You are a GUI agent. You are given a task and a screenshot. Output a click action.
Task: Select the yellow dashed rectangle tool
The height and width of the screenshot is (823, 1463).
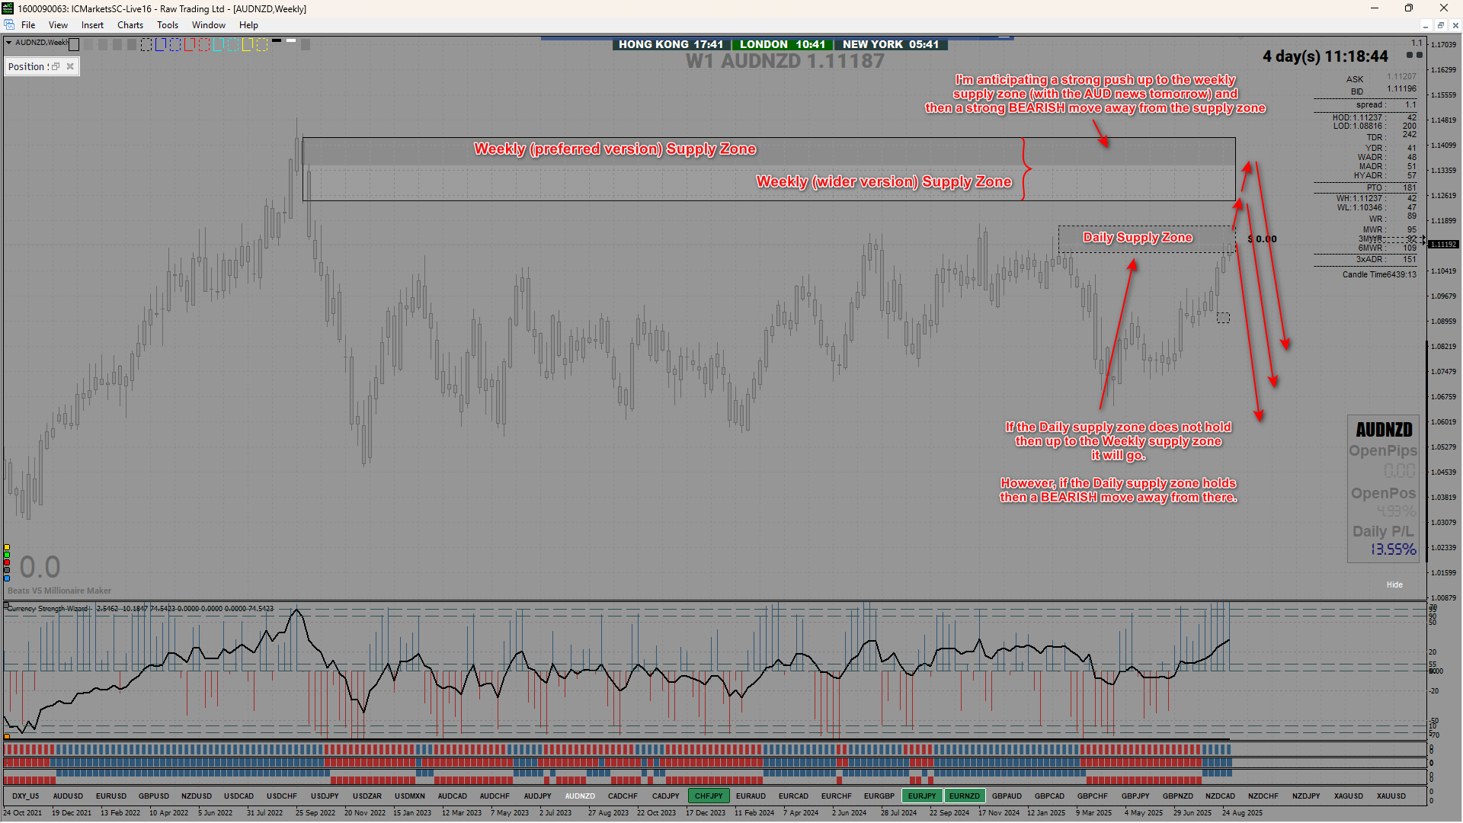[x=262, y=44]
